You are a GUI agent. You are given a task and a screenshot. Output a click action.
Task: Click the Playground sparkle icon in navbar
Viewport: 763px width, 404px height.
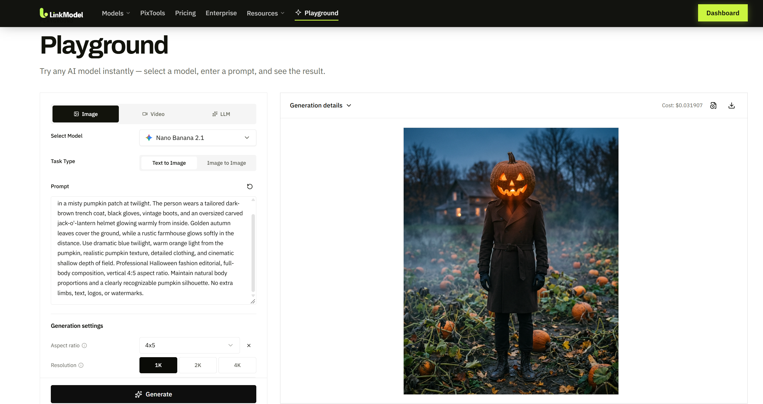(x=298, y=12)
